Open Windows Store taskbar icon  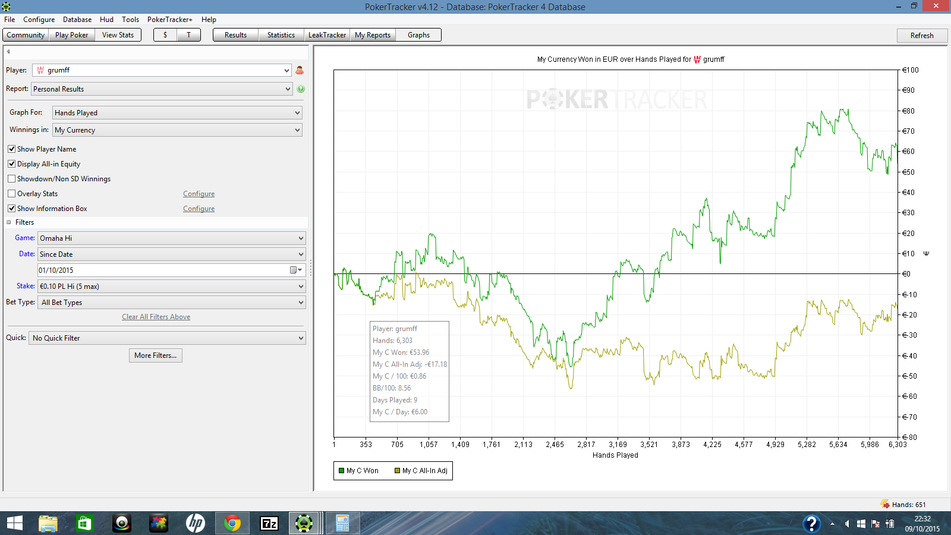[x=84, y=523]
